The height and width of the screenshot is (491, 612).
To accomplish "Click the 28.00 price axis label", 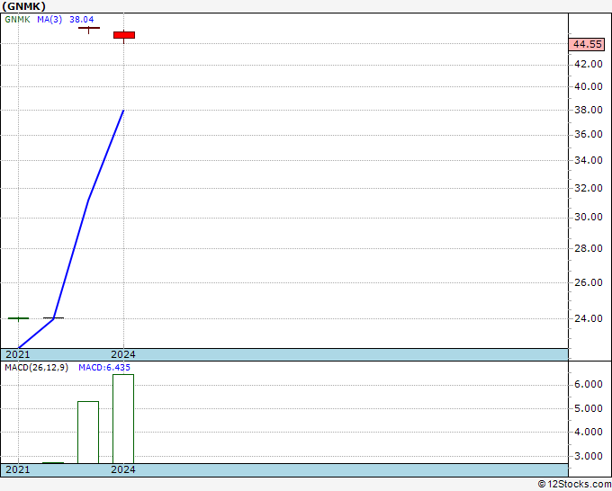I will (x=589, y=248).
